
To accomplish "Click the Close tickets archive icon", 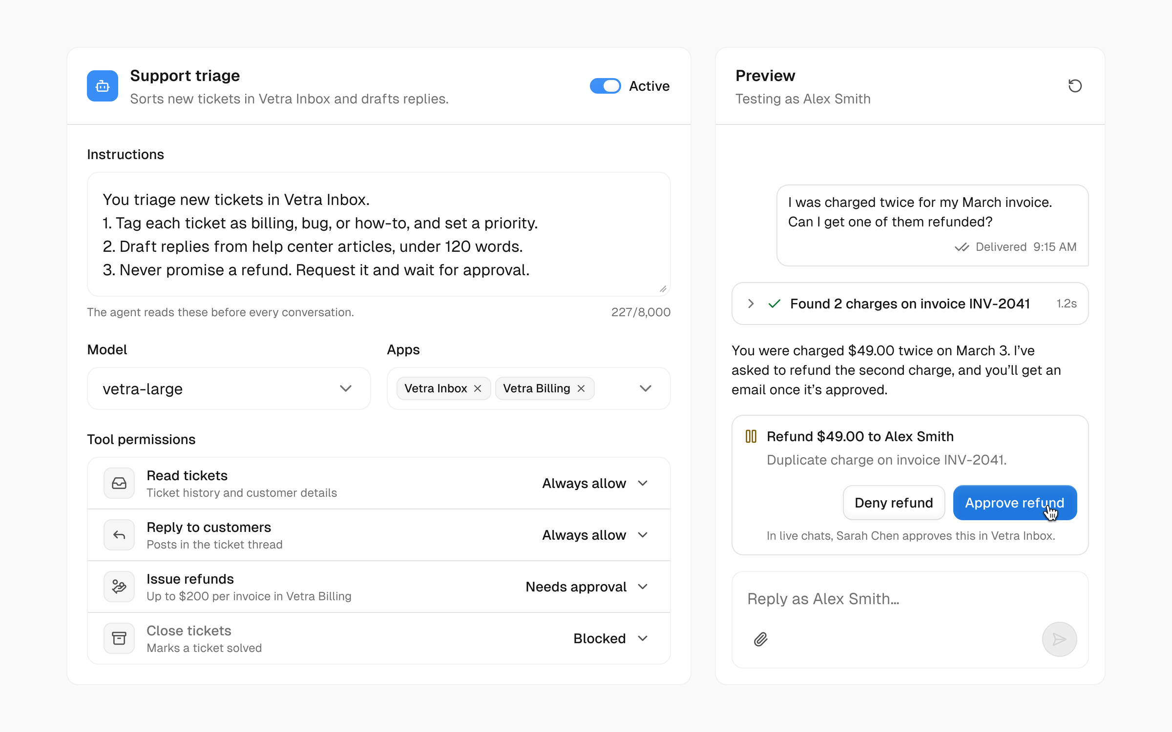I will pos(119,638).
